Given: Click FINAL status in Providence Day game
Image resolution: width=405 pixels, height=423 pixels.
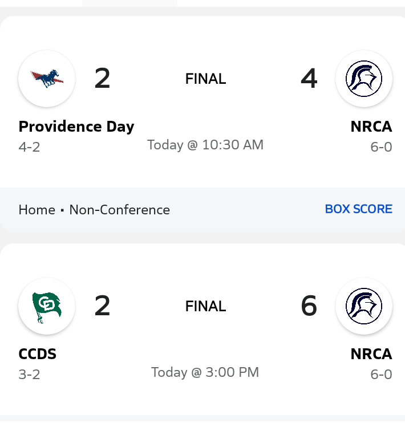Looking at the screenshot, I should point(205,79).
